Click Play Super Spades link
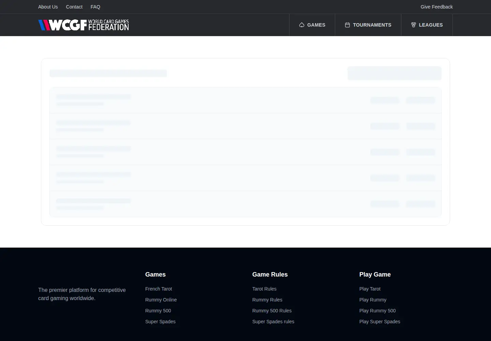 click(380, 322)
